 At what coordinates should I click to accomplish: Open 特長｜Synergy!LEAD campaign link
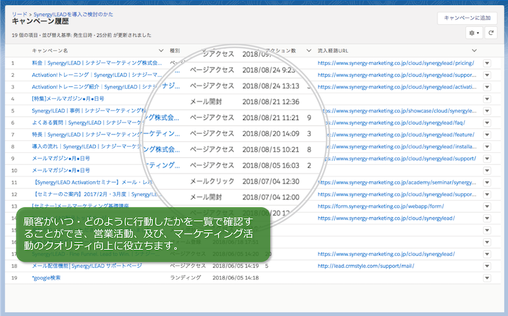[x=86, y=135]
